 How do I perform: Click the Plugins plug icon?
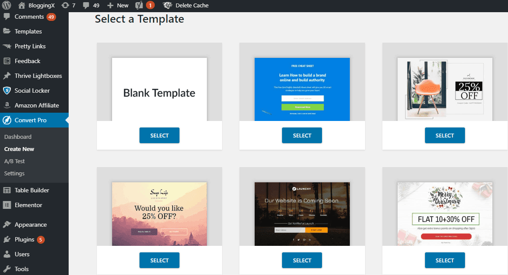[7, 240]
